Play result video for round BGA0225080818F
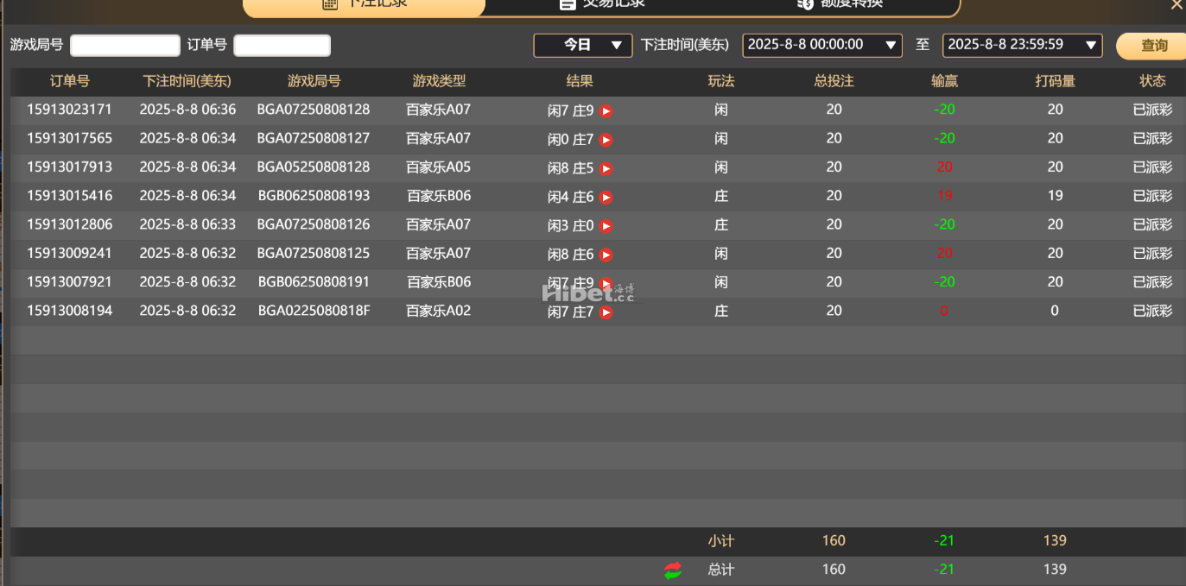The image size is (1186, 586). tap(606, 312)
